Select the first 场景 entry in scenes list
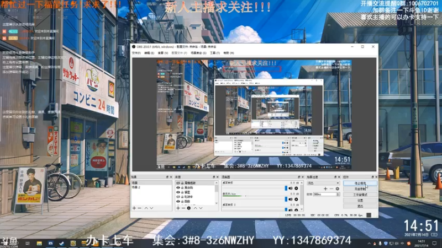 (x=151, y=183)
